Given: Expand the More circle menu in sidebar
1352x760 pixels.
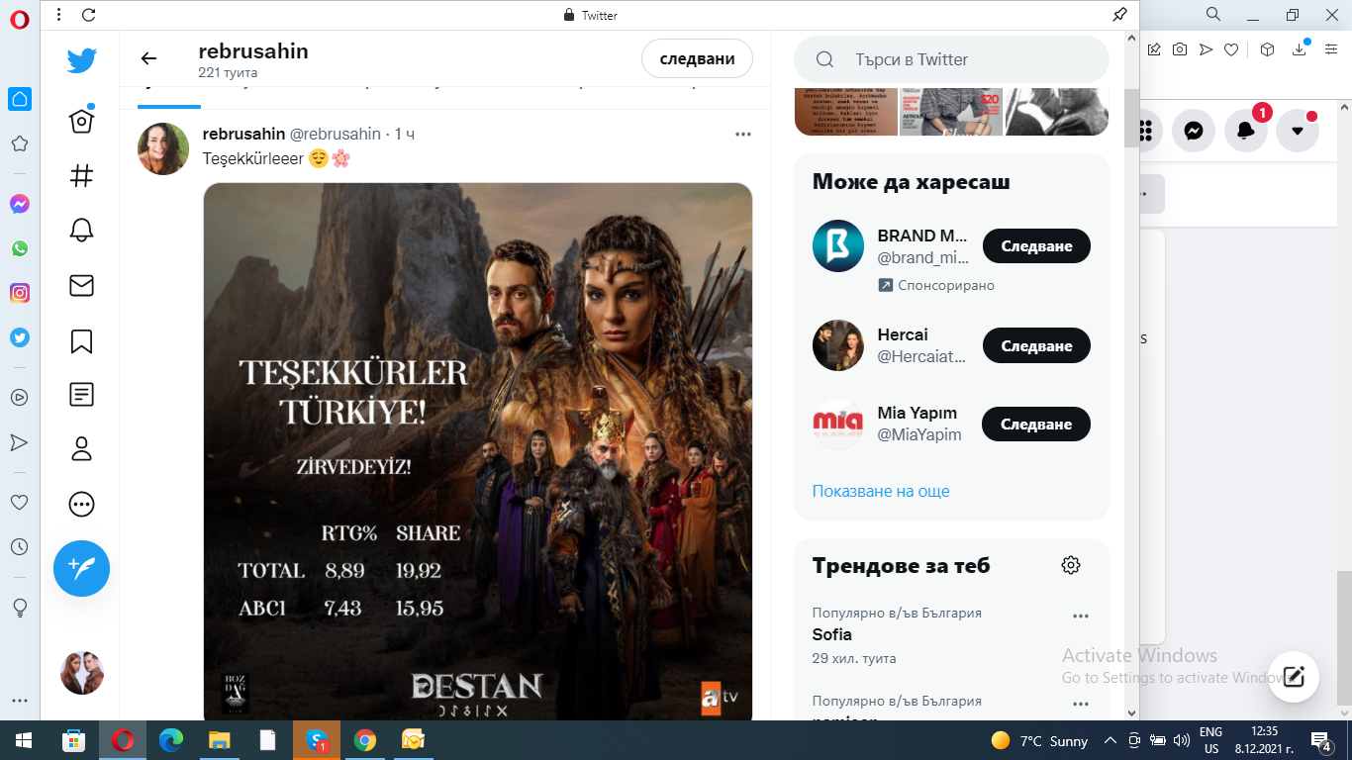Looking at the screenshot, I should click(x=82, y=505).
